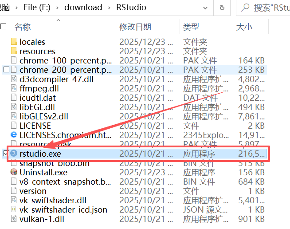Select the v8_context_snapshot.bin file icon
The height and width of the screenshot is (229, 290).
pos(14,181)
